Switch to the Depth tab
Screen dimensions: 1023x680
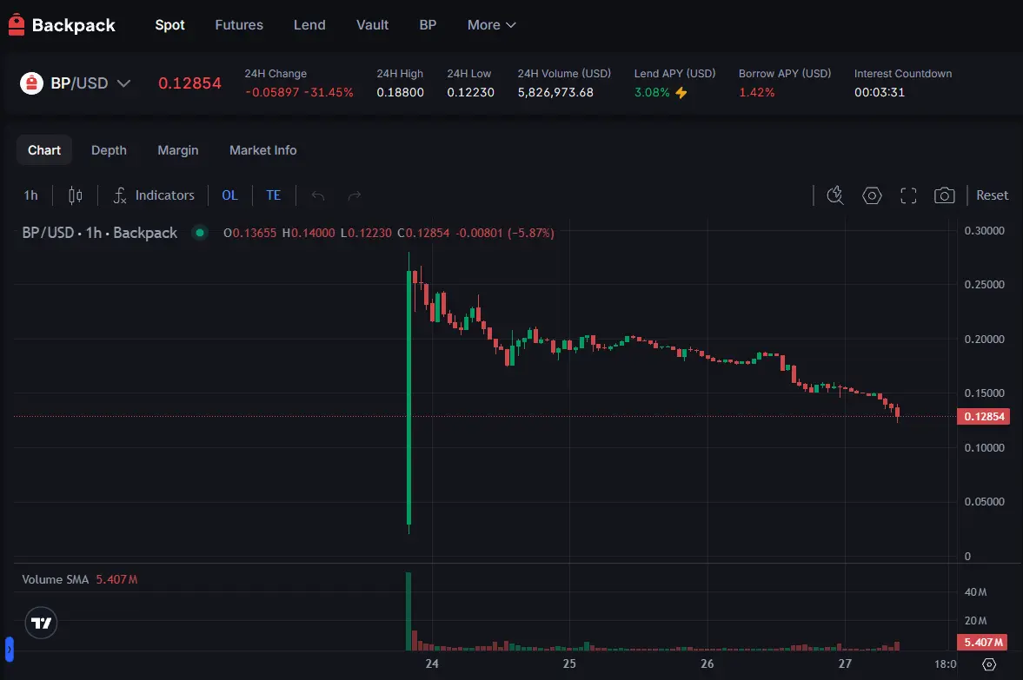(x=109, y=150)
